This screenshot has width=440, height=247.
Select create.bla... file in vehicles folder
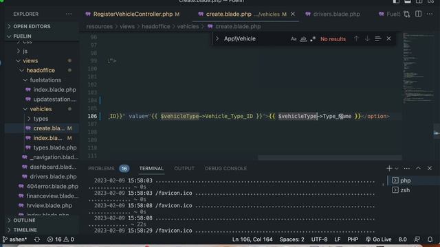[48, 128]
